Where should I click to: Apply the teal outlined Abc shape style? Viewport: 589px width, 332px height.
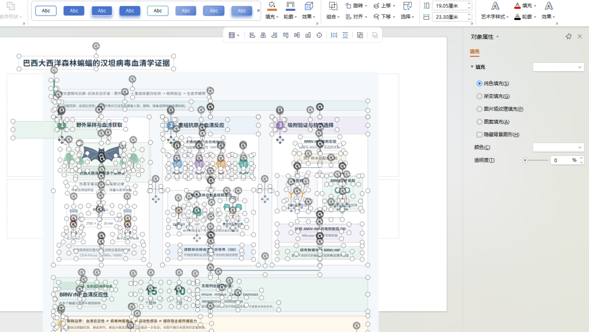pyautogui.click(x=158, y=11)
